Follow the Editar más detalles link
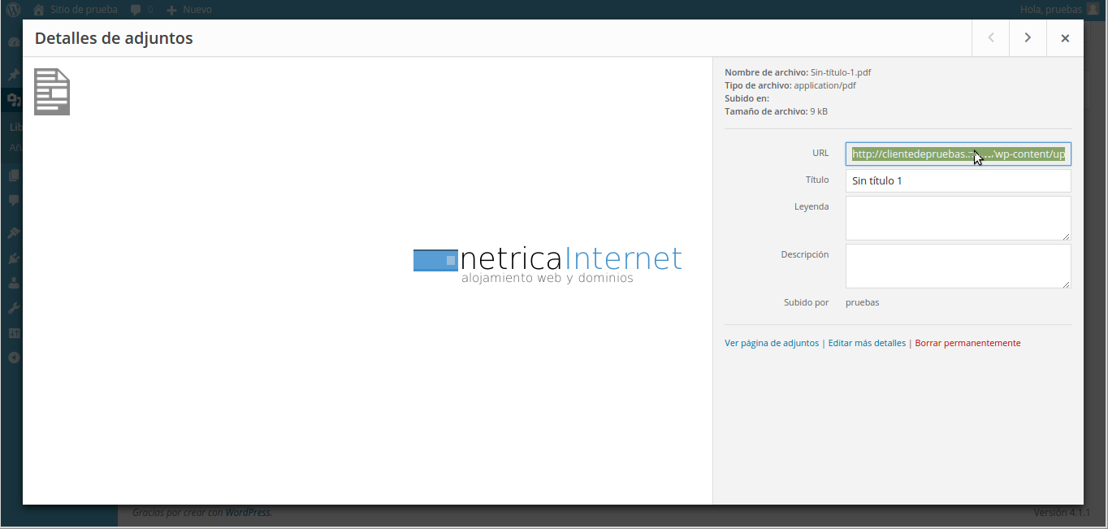Image resolution: width=1108 pixels, height=529 pixels. [x=867, y=343]
